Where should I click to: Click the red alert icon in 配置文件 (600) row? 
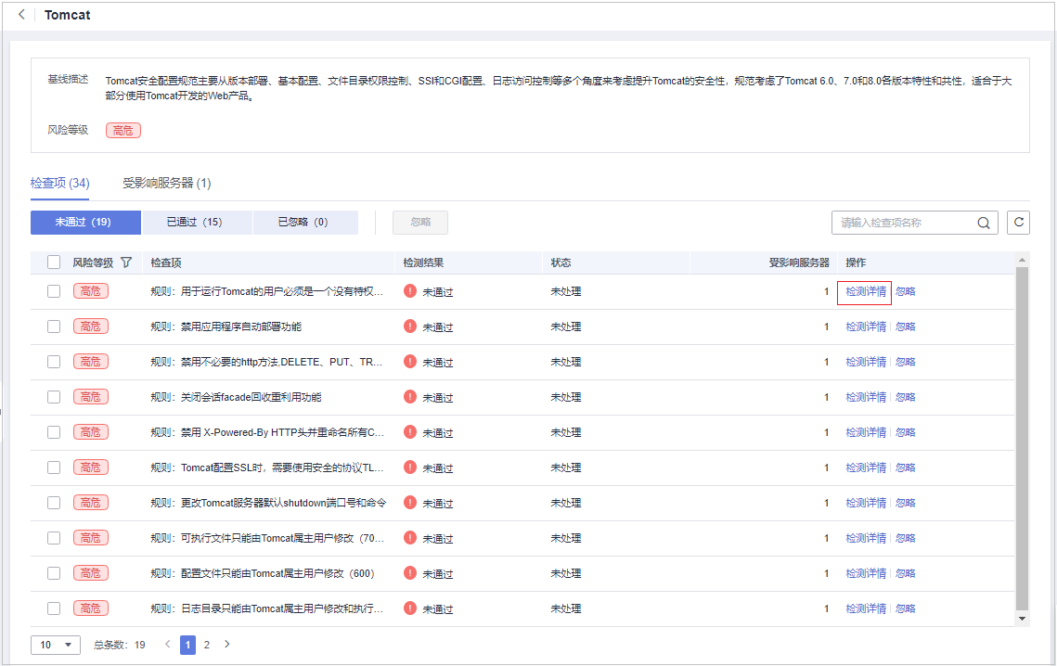click(410, 573)
